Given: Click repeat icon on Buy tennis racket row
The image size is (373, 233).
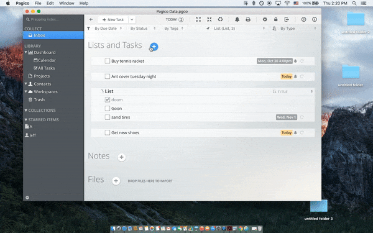Looking at the screenshot, I should click(302, 61).
